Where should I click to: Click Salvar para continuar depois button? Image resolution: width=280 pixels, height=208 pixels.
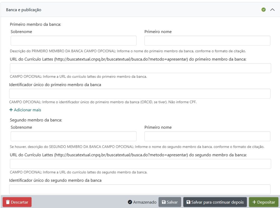pyautogui.click(x=215, y=202)
